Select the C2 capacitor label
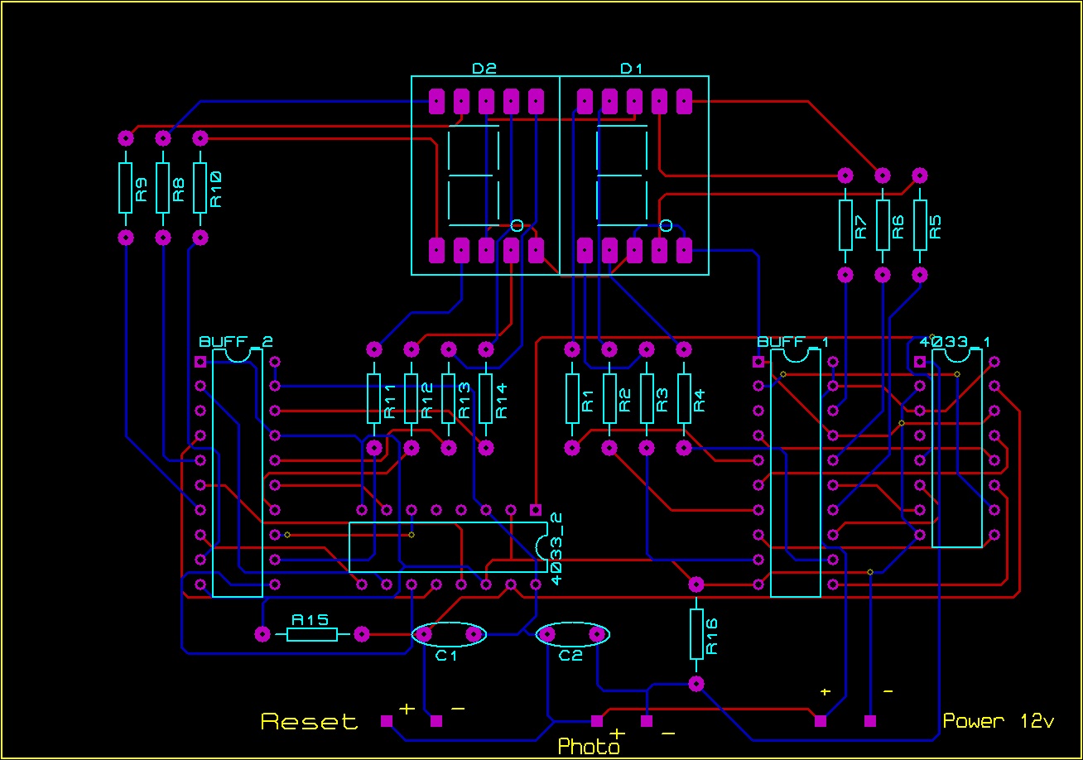This screenshot has width=1083, height=760. click(570, 656)
